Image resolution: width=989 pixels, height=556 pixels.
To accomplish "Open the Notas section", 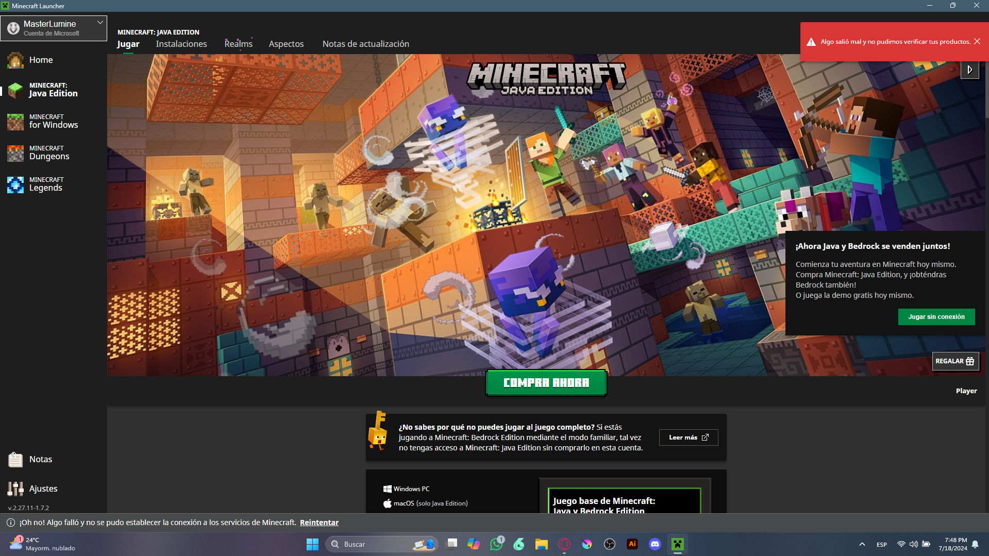I will coord(40,459).
